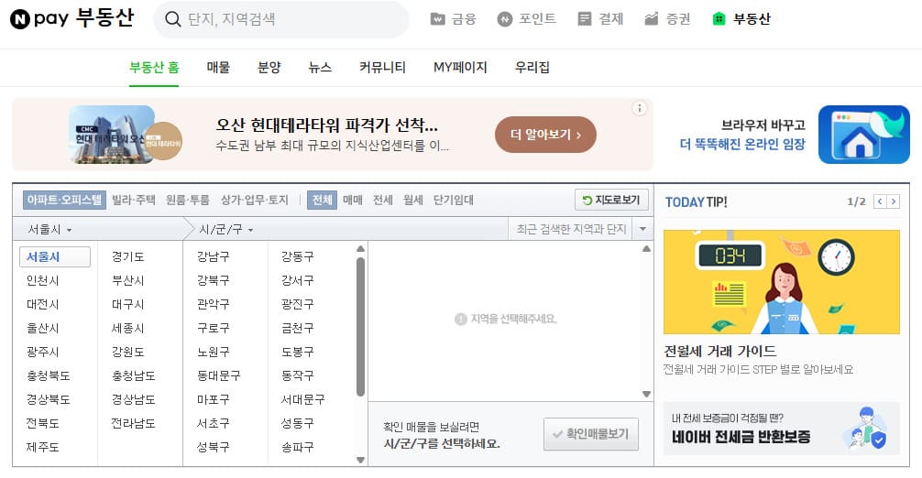Open the 커뮤니티 tab

382,67
